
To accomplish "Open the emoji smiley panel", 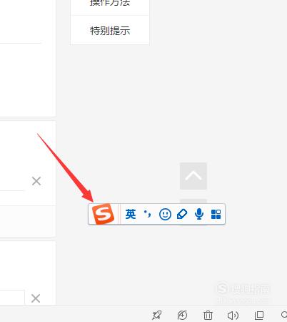I will [x=165, y=214].
